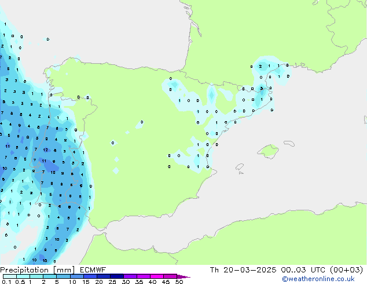This screenshot has width=367, height=284.
Task: Click the '12' precipitation value over Portugal
Action: (x=45, y=150)
